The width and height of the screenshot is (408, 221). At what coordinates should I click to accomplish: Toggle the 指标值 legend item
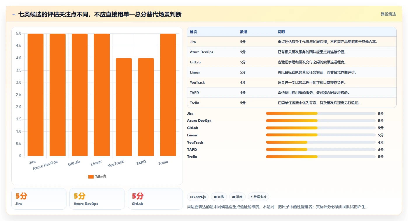(97, 177)
